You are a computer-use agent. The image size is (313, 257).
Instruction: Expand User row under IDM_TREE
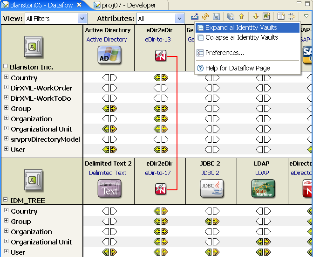[6, 251]
